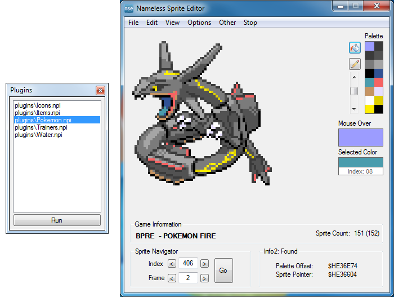
Task: Select plugins\Pokemon.npi in the Plugins list
Action: click(x=57, y=120)
